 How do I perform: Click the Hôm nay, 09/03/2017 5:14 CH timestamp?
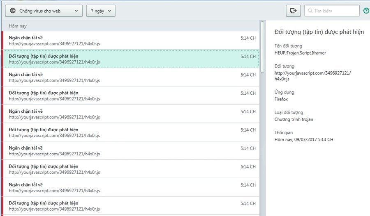coord(303,140)
